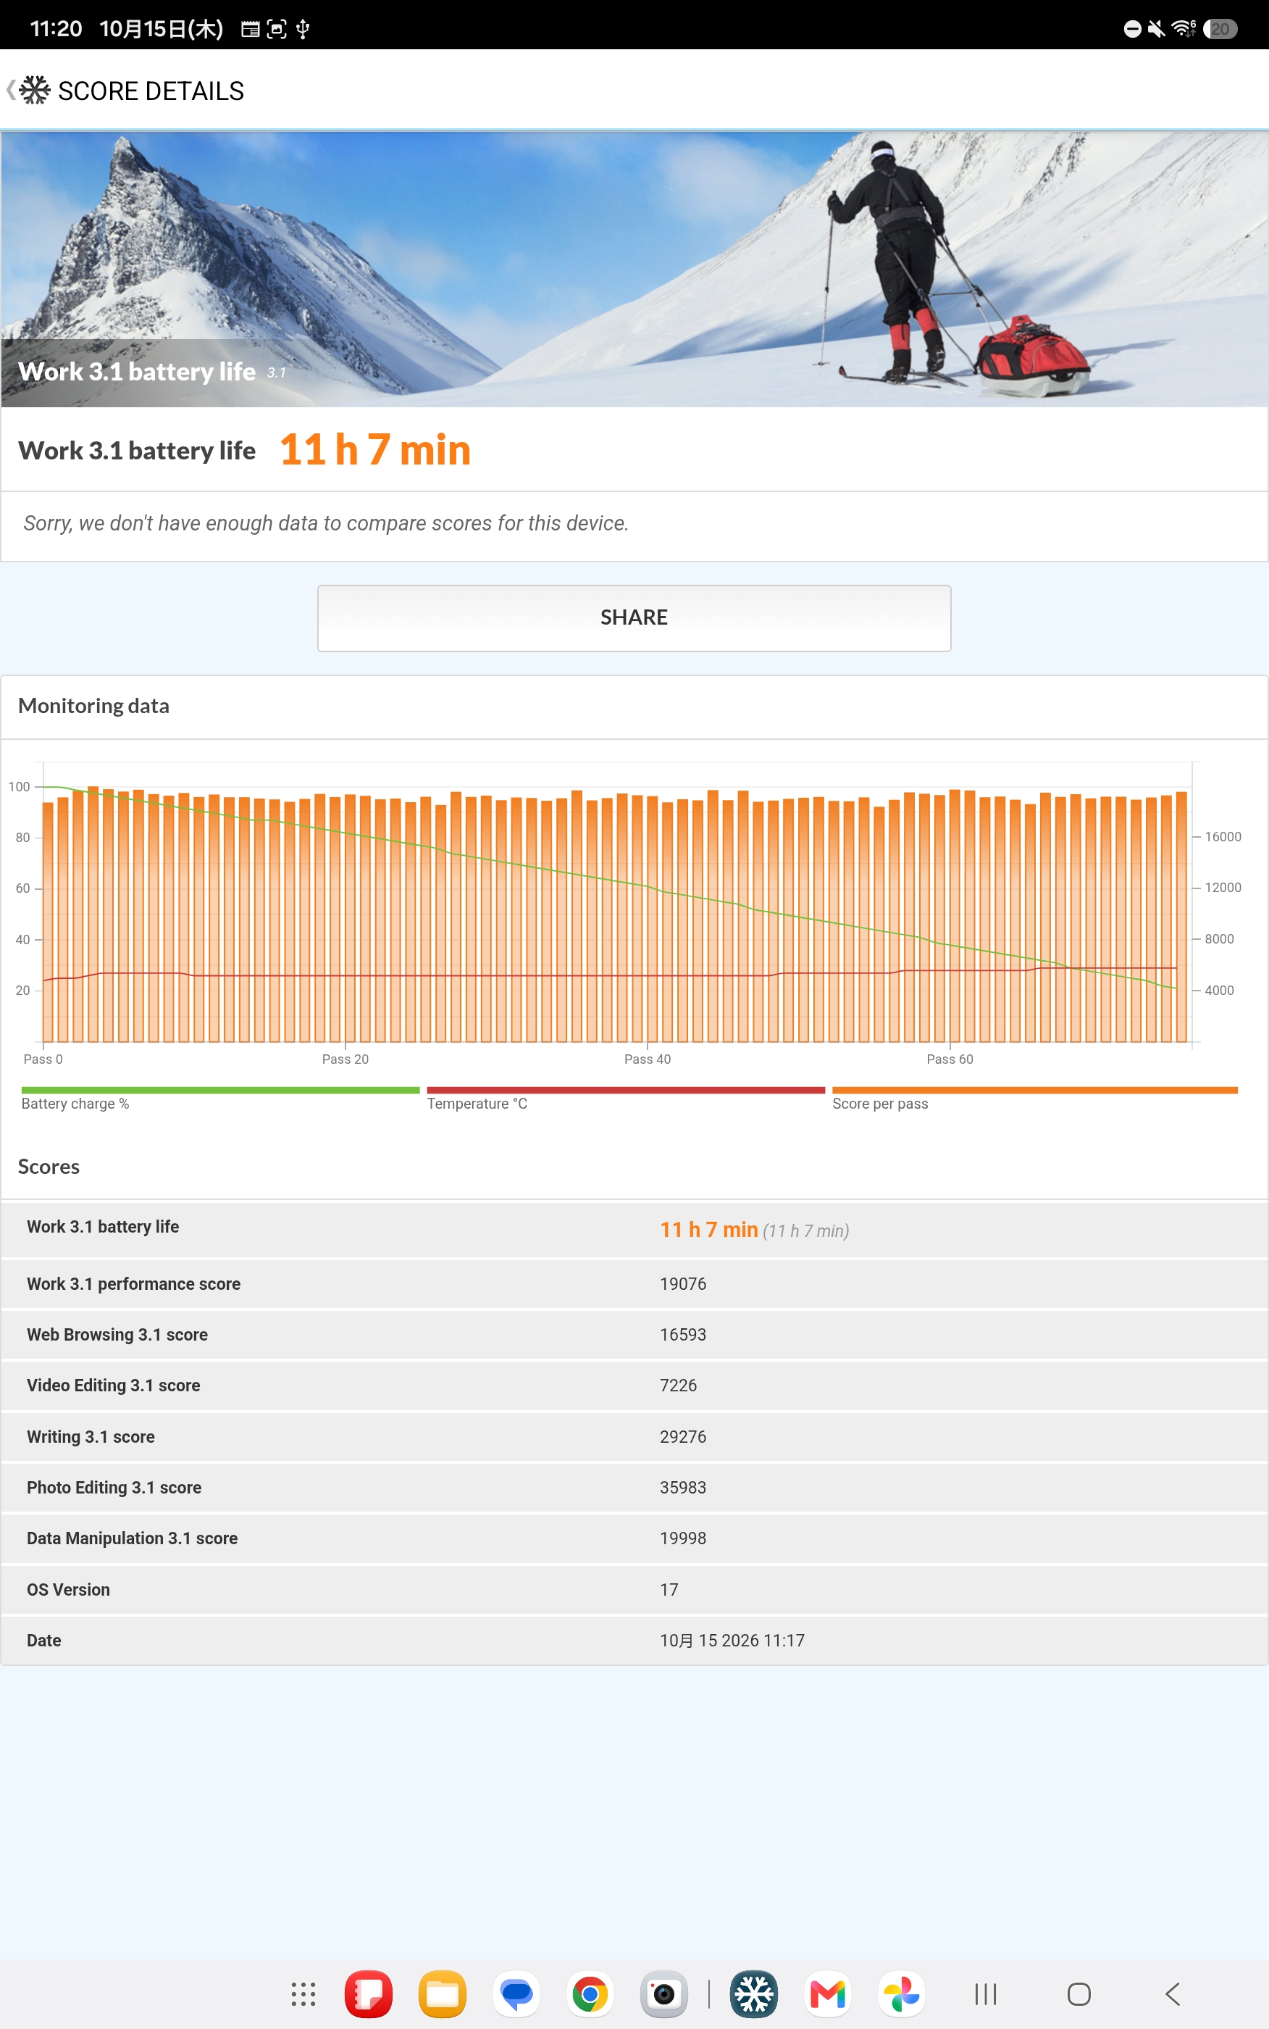1269x2029 pixels.
Task: Tap the home navigation button
Action: coord(1079,1993)
